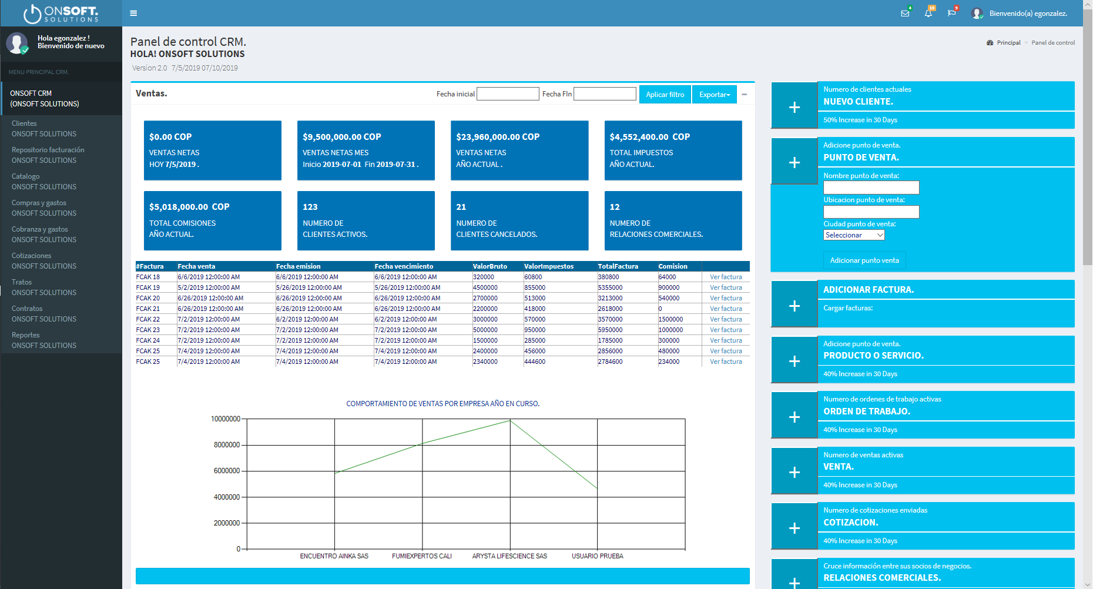The height and width of the screenshot is (589, 1093).
Task: Click the Nombre punto de venta field
Action: 871,188
